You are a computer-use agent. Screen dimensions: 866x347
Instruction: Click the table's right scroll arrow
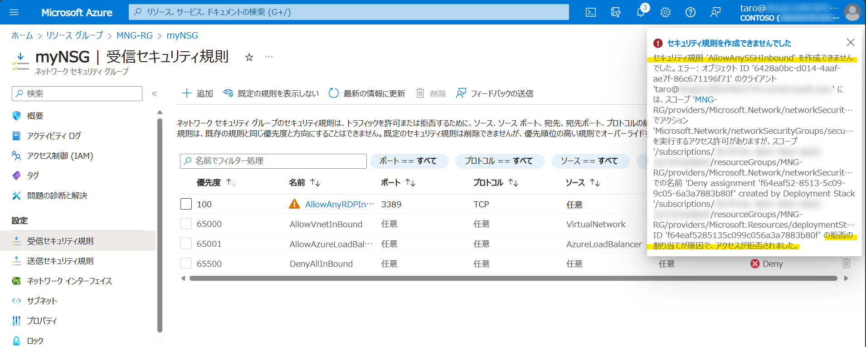coord(846,278)
